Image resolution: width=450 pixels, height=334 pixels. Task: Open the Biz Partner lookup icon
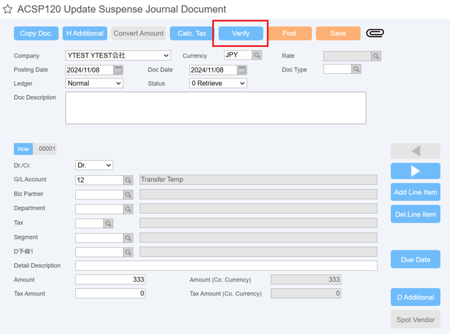tap(128, 195)
